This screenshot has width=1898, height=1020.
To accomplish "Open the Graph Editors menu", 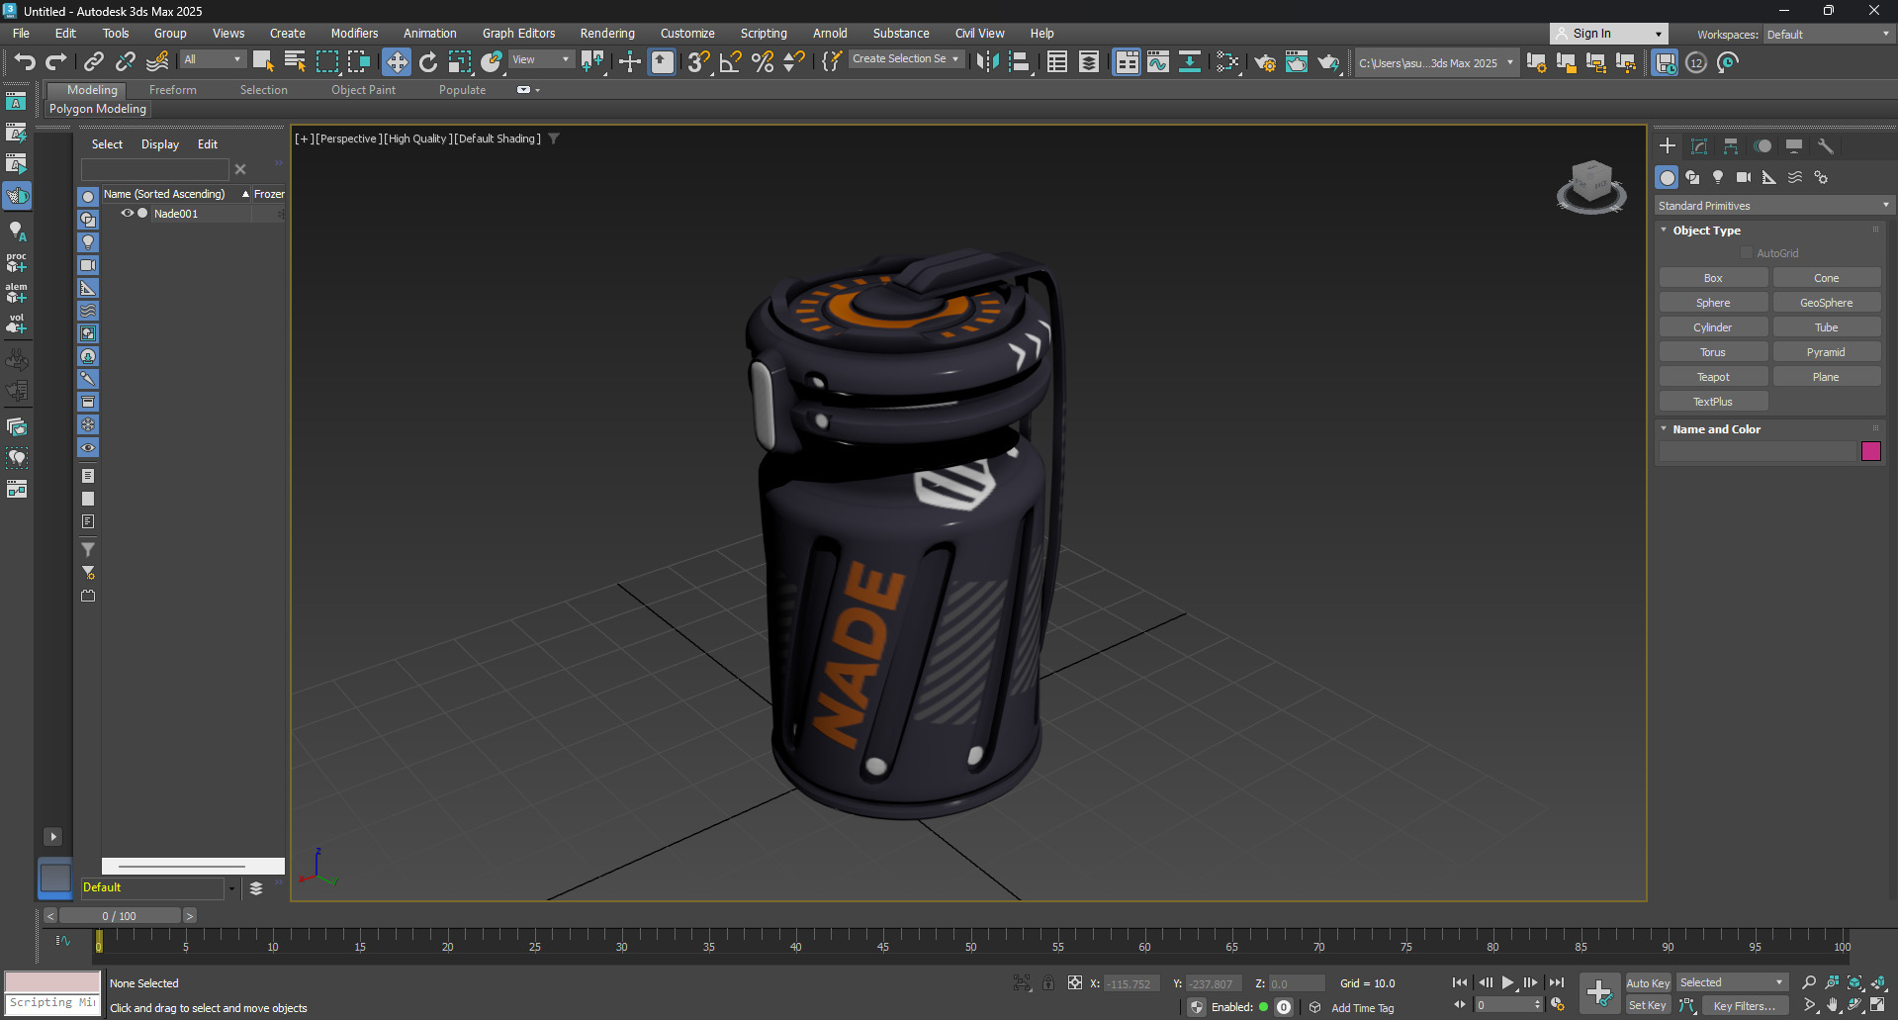I will tap(519, 33).
